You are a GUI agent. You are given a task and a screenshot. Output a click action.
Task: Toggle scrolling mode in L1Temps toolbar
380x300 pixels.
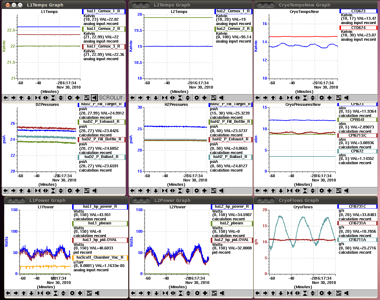(95, 98)
